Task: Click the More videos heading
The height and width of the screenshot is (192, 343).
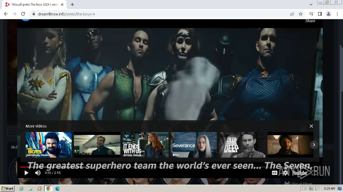Action: click(x=36, y=126)
